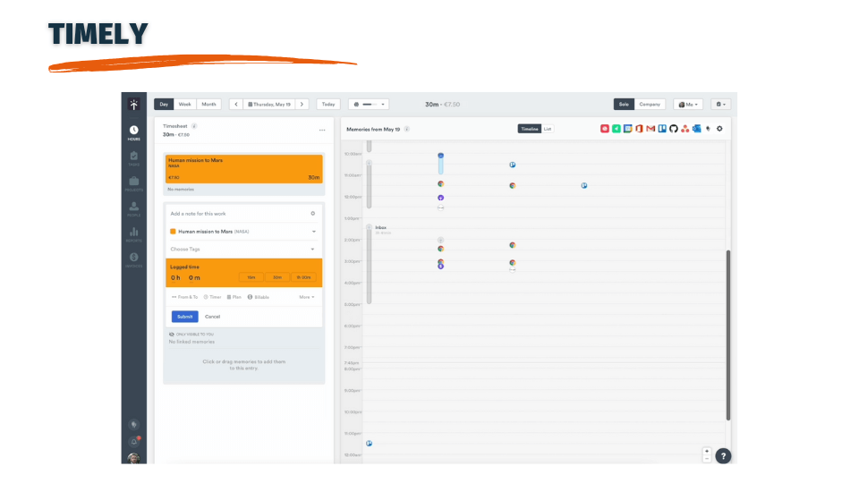Click the red integration icon in Memories header

coord(605,129)
